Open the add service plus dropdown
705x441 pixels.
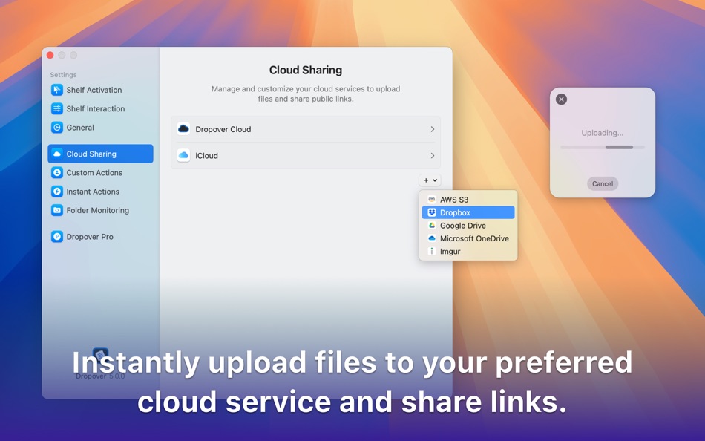tap(430, 180)
